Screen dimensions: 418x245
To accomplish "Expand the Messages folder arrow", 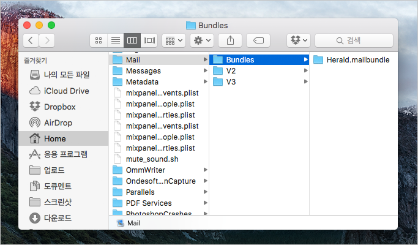I will 205,70.
